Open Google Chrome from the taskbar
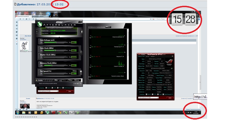Viewport: 239px width, 120px height. 59,113
